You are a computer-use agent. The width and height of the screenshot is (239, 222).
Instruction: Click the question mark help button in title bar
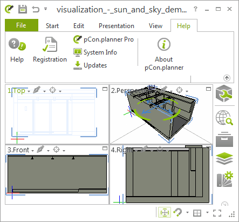[x=195, y=9]
